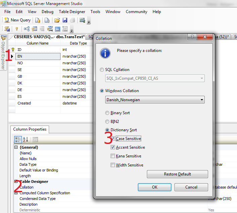
Task: Collapse the (General) properties section
Action: pos(16,147)
